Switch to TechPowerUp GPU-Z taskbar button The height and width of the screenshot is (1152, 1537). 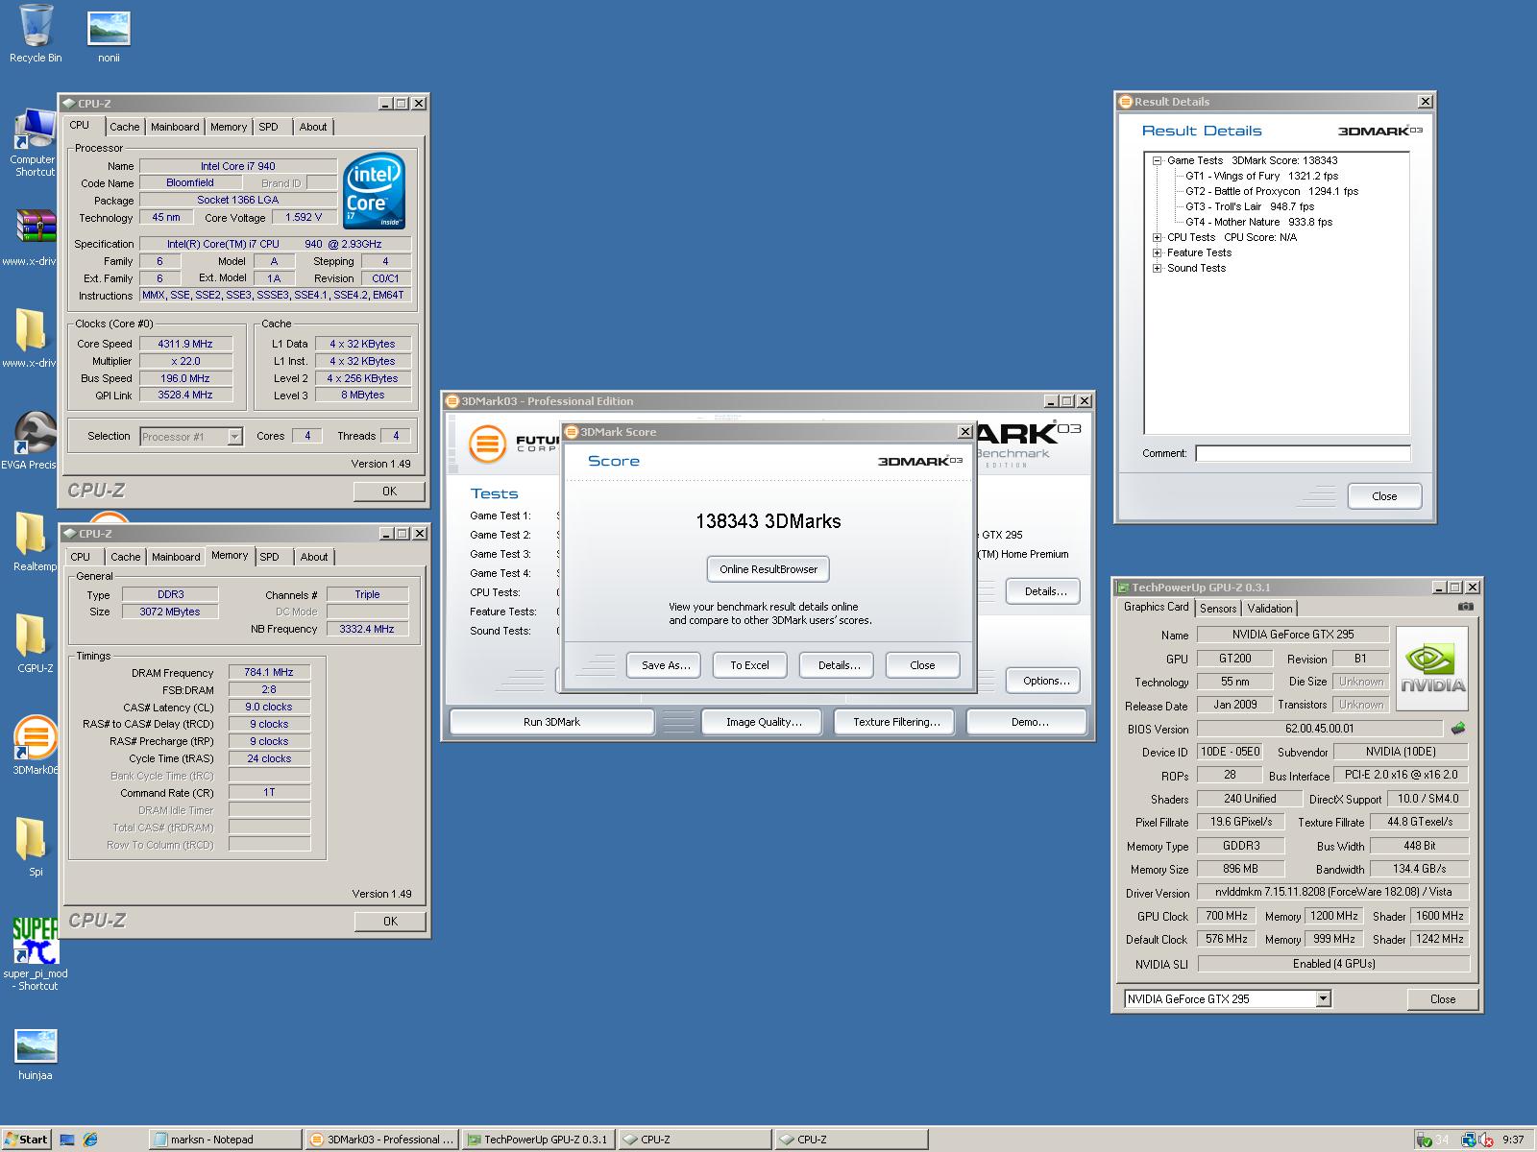538,1140
